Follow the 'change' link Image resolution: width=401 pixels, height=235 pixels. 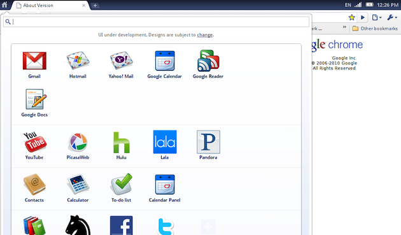coord(204,35)
